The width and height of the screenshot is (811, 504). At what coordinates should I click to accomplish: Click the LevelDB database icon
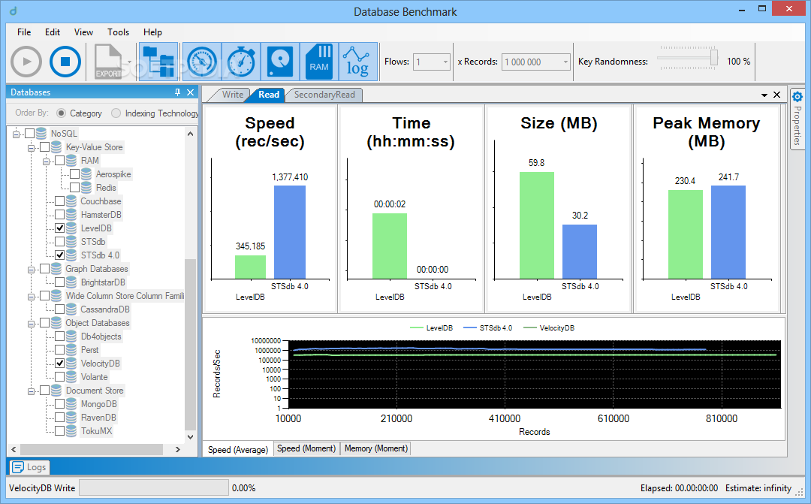[71, 228]
